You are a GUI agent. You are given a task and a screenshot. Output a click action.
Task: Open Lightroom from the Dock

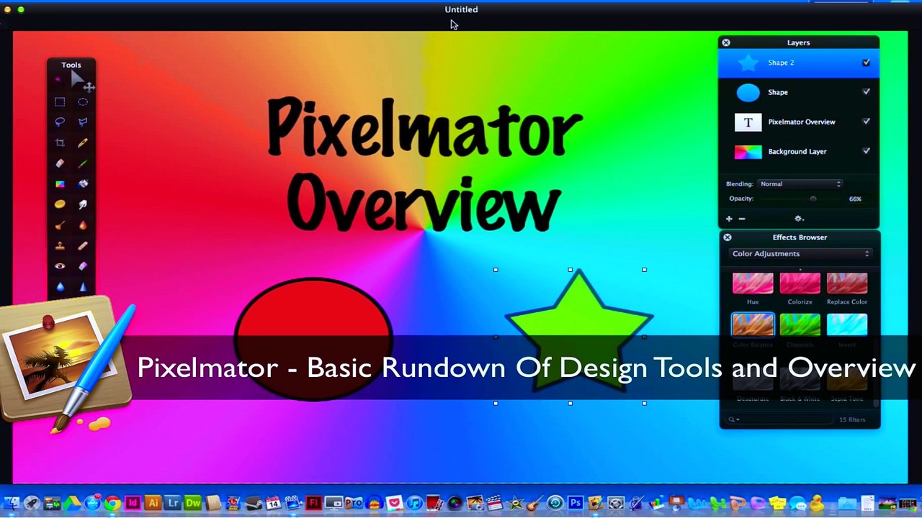point(173,503)
